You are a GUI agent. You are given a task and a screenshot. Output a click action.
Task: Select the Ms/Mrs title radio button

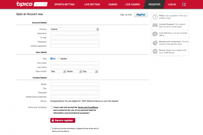[59, 58]
